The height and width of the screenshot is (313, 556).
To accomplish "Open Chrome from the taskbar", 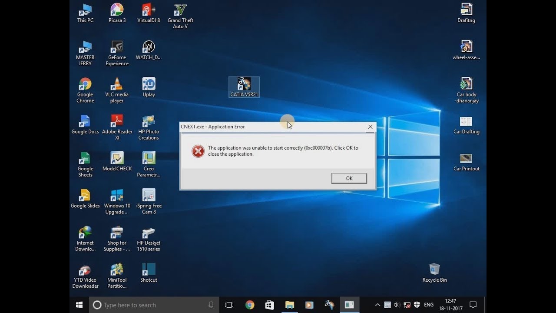I will pyautogui.click(x=249, y=305).
